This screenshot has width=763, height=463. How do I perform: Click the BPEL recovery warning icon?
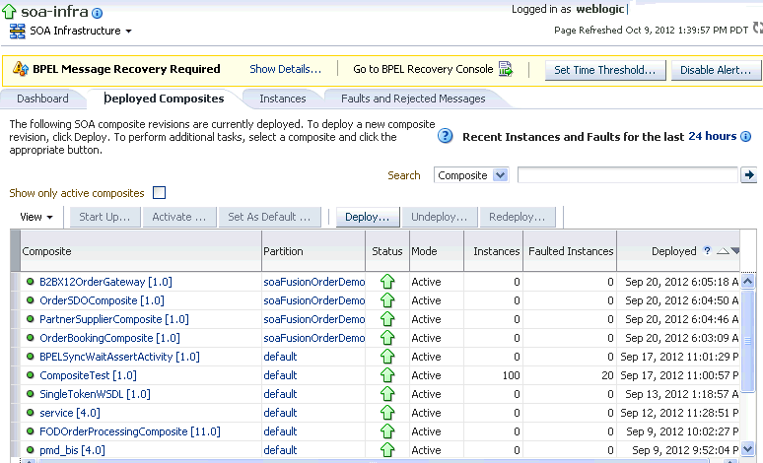pos(21,69)
